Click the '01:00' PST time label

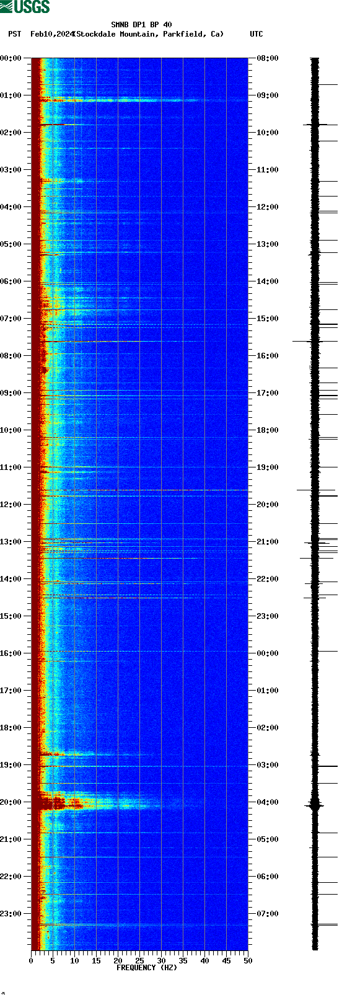11,95
